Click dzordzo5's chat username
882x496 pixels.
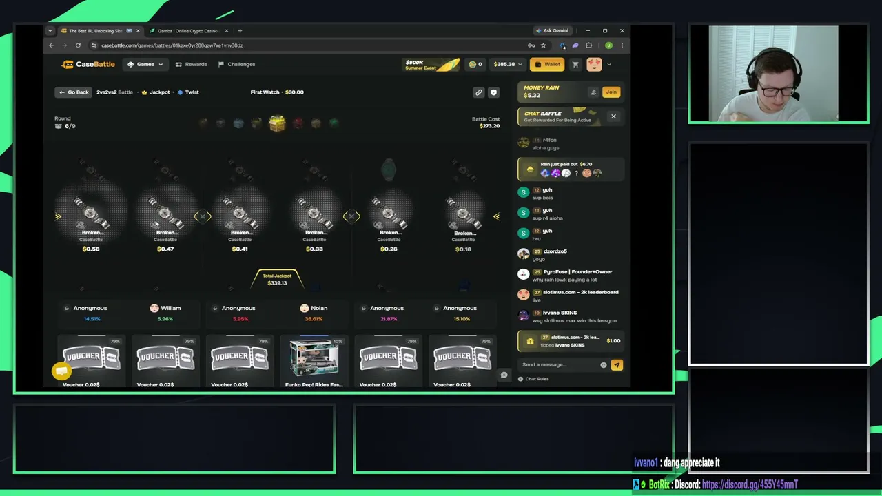click(x=555, y=251)
